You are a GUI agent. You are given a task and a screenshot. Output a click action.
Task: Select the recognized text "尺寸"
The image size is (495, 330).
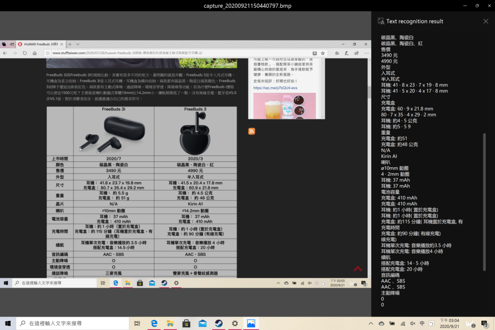pos(386,97)
